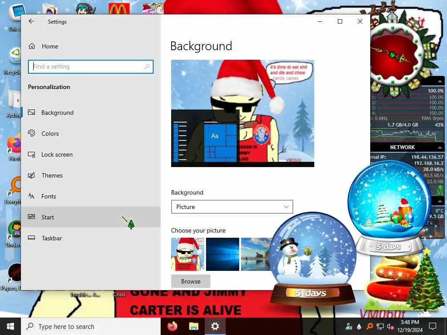
Task: Open the taskbar clock showing 3:48 PM
Action: [x=410, y=326]
